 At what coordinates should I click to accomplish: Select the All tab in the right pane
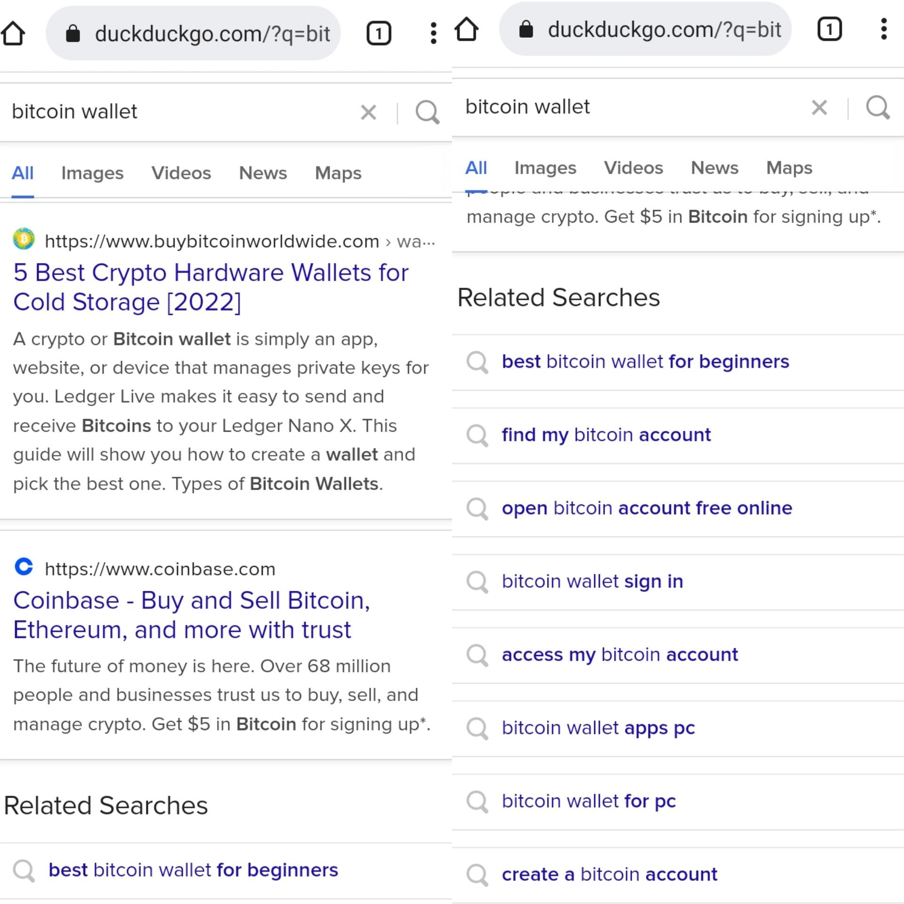(x=476, y=168)
